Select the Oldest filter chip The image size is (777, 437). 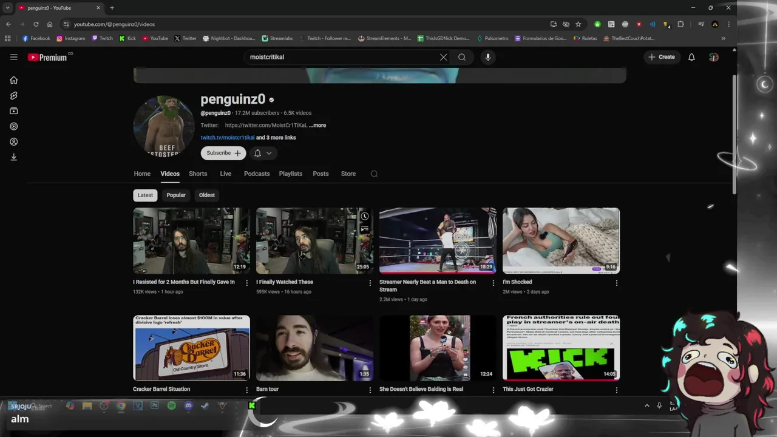(x=207, y=195)
